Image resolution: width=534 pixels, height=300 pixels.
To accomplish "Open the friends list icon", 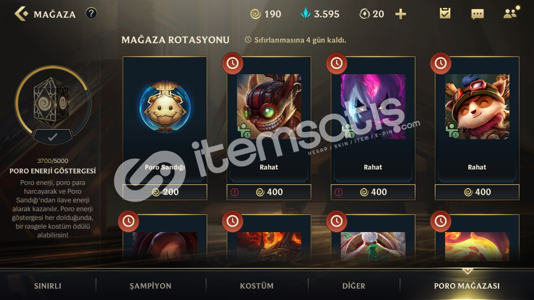I will tap(510, 14).
